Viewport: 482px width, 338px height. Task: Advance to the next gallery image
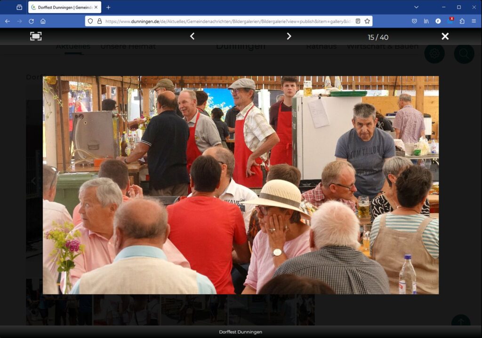click(289, 36)
